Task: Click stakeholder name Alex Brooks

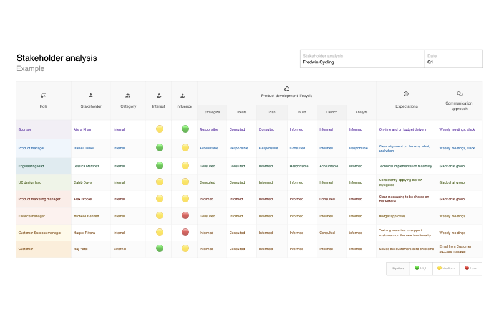Action: (x=83, y=199)
